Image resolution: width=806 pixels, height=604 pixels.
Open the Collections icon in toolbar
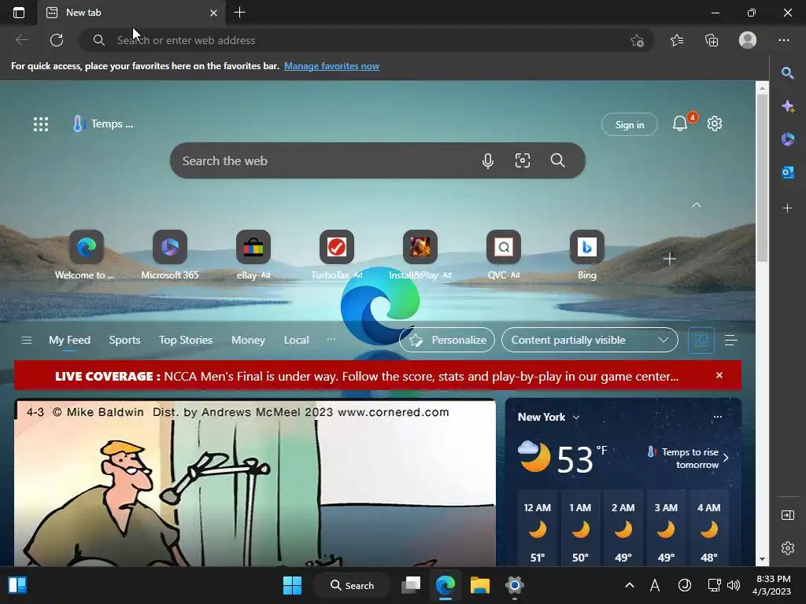[x=712, y=40]
